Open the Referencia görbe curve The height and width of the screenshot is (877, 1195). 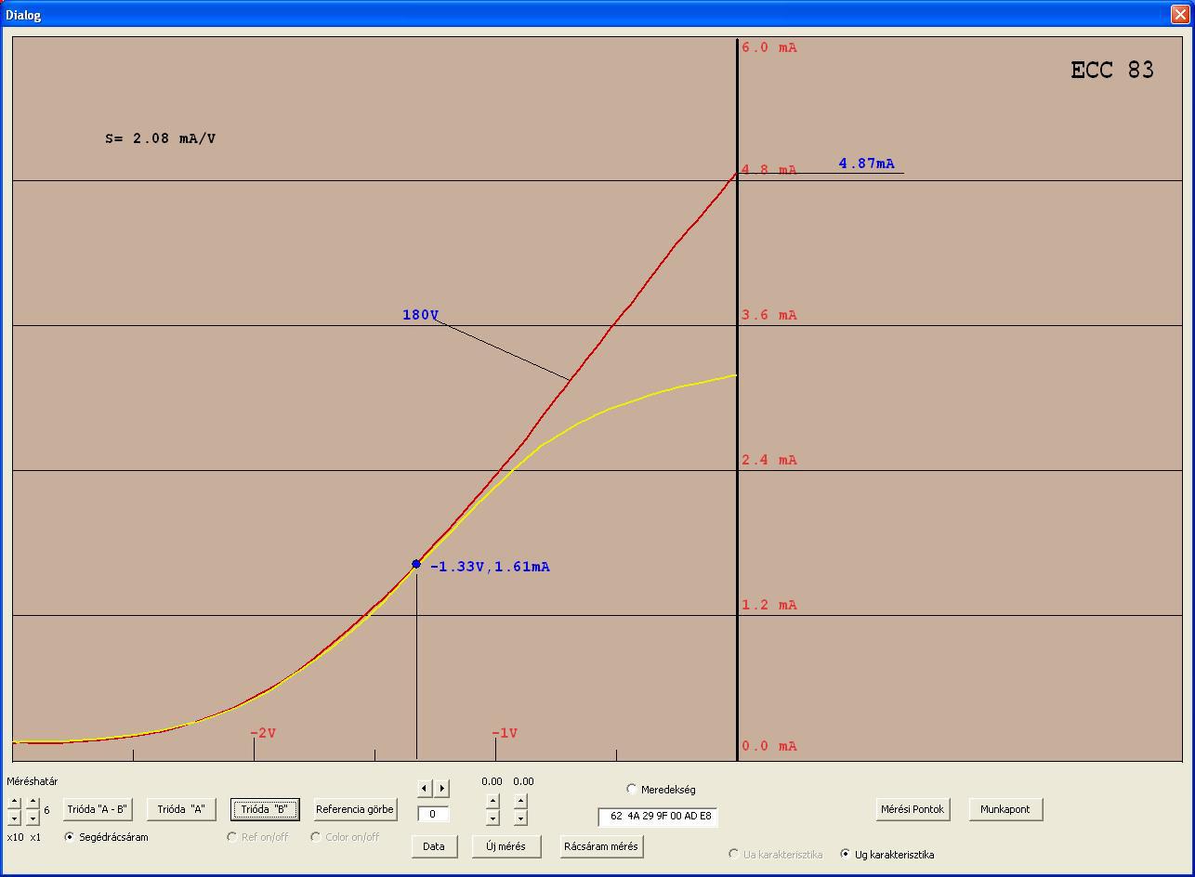click(355, 809)
